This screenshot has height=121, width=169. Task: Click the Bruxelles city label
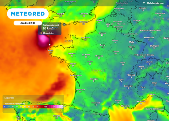pyautogui.click(x=118, y=21)
